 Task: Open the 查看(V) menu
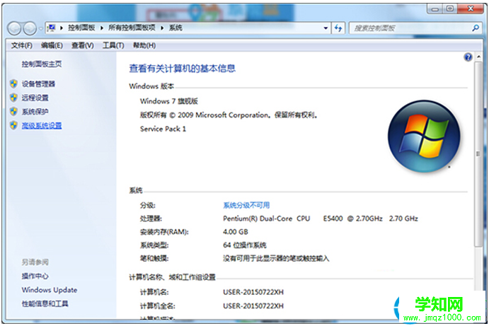click(x=82, y=45)
